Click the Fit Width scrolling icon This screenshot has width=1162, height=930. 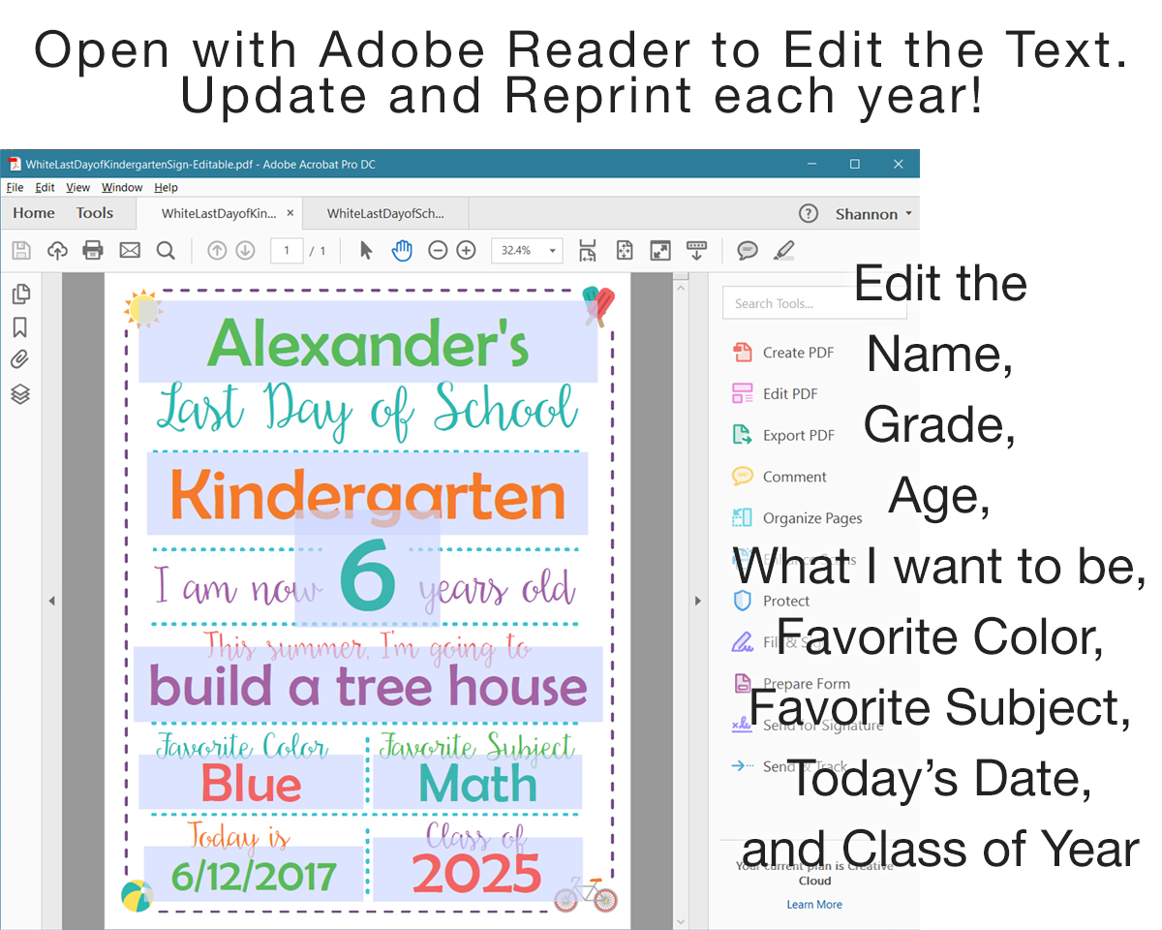(588, 251)
